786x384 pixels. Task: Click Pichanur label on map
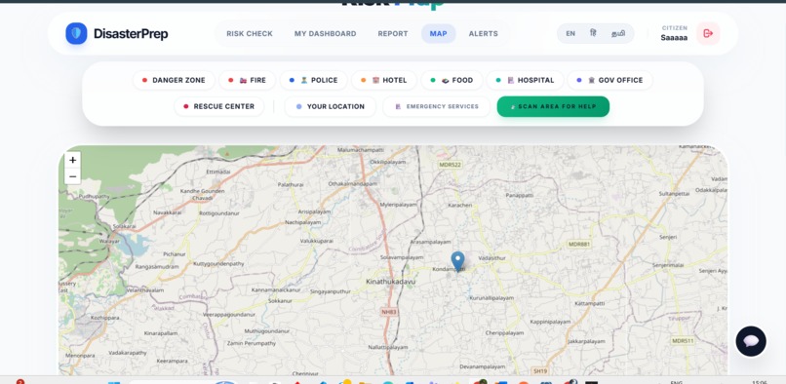tap(175, 254)
